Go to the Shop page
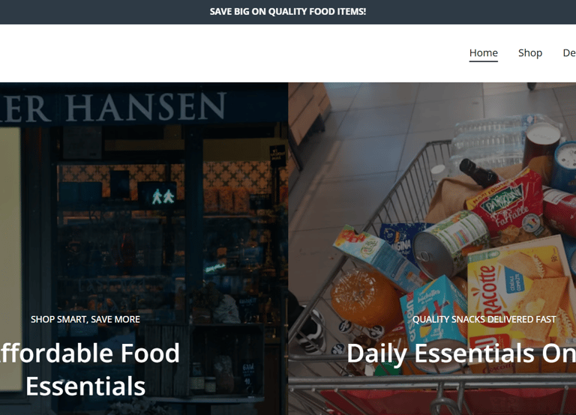This screenshot has width=576, height=415. (530, 53)
